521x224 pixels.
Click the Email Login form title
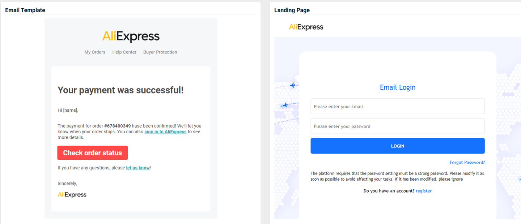pyautogui.click(x=397, y=87)
